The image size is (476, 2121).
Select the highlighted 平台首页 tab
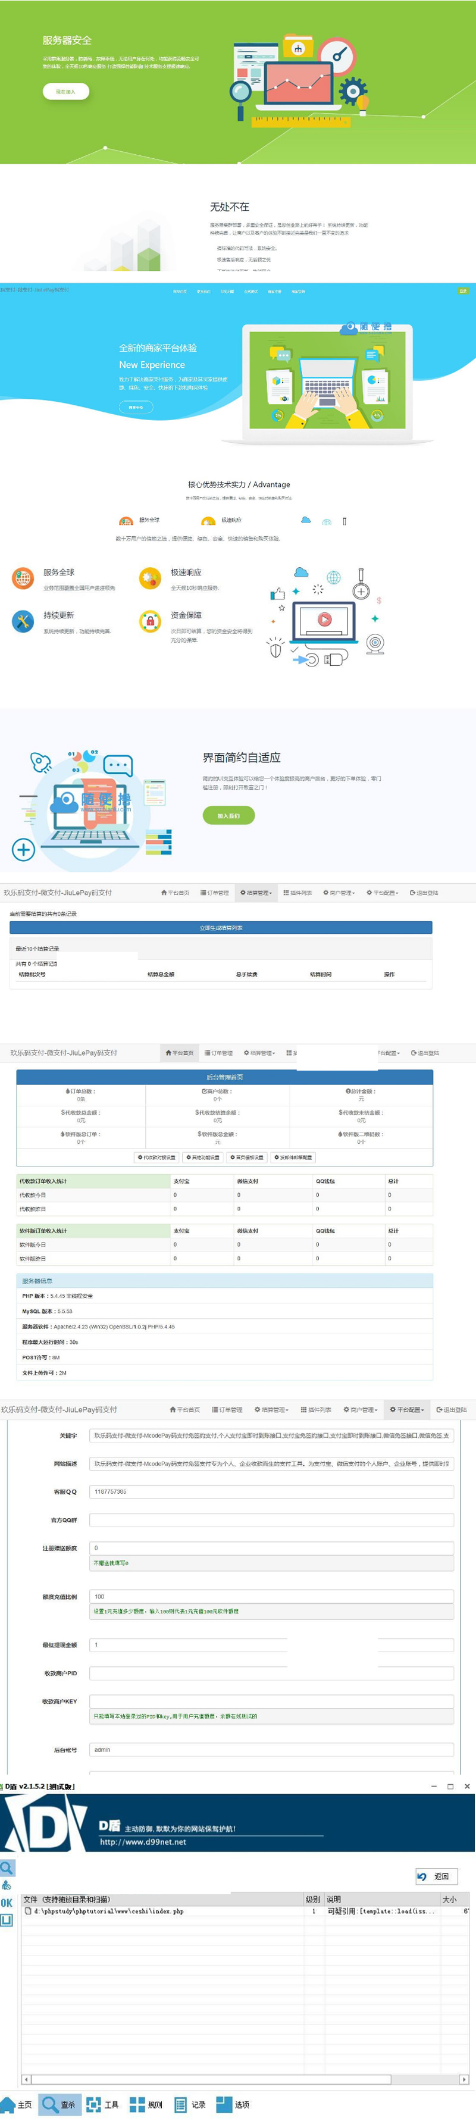point(180,1052)
